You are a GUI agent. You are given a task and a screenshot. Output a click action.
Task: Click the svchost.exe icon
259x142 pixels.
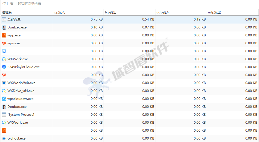[x=4, y=138]
